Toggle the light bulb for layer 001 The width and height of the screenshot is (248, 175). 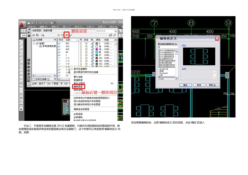[x=81, y=43]
